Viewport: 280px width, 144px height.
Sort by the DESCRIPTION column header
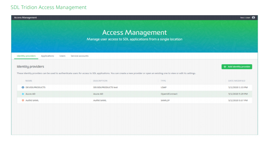100,81
